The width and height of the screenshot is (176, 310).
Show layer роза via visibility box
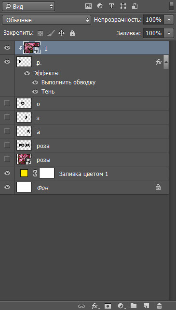click(x=7, y=145)
